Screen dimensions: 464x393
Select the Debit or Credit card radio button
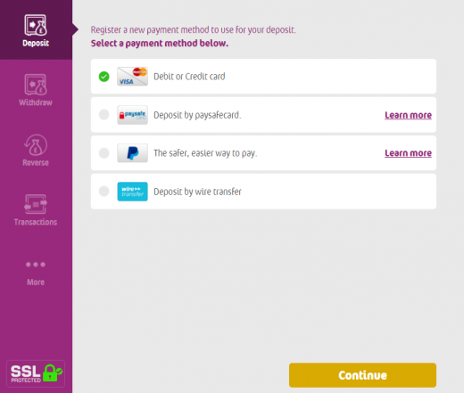104,77
